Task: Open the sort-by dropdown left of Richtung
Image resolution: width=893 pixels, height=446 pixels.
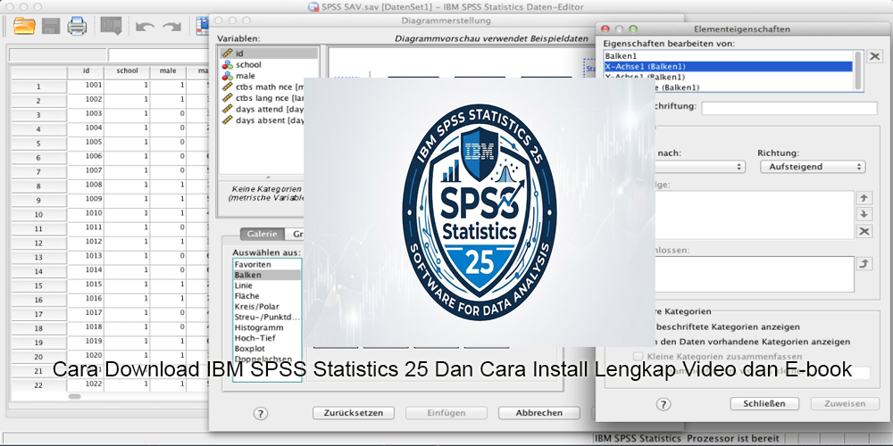Action: (x=700, y=167)
